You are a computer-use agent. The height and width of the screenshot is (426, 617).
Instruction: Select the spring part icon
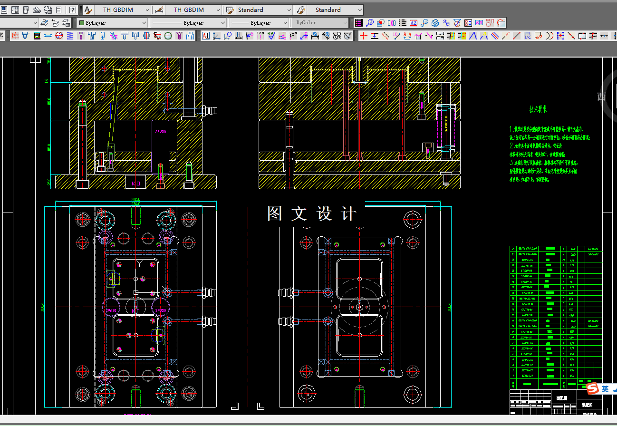69,36
